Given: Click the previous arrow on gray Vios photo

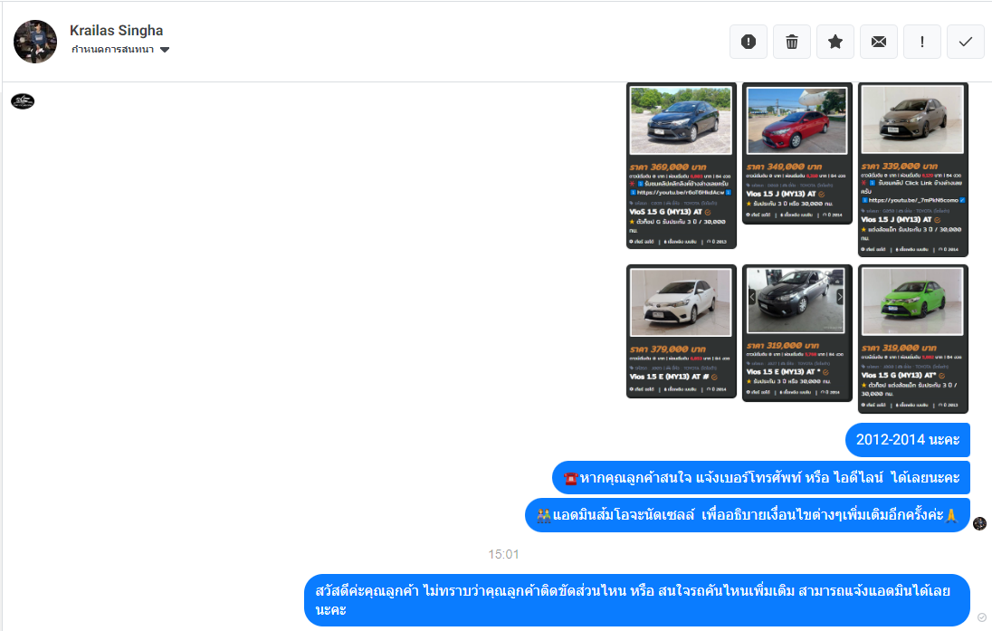Looking at the screenshot, I should [752, 297].
